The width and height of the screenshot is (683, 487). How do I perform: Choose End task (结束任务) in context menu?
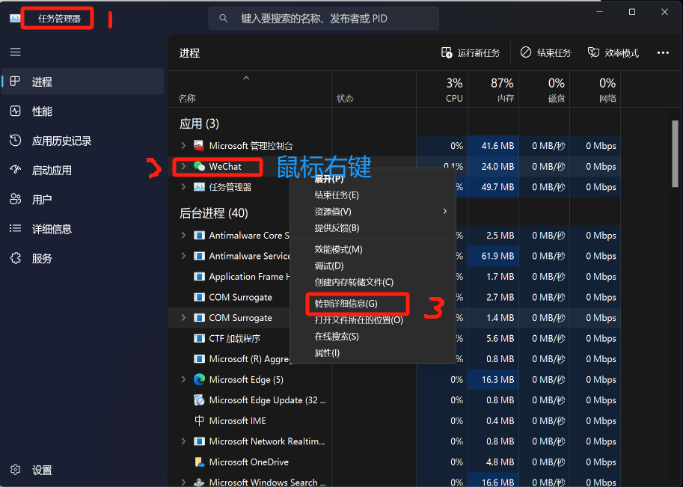tap(373, 195)
